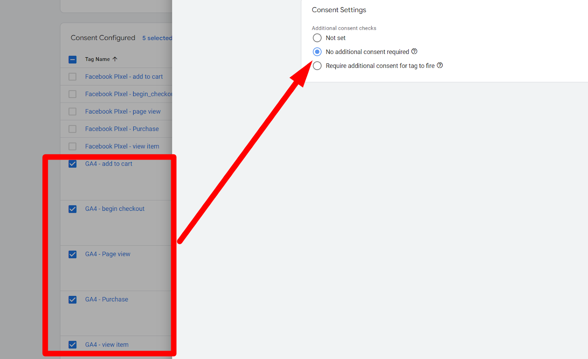Toggle the select-all checkbox in table header
This screenshot has height=359, width=588.
pyautogui.click(x=73, y=59)
